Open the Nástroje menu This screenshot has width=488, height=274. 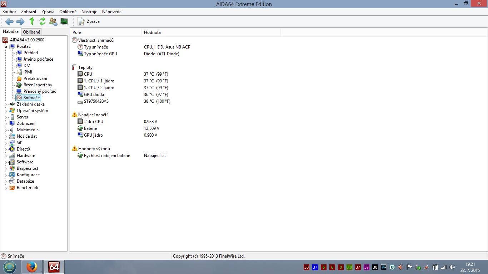[89, 12]
